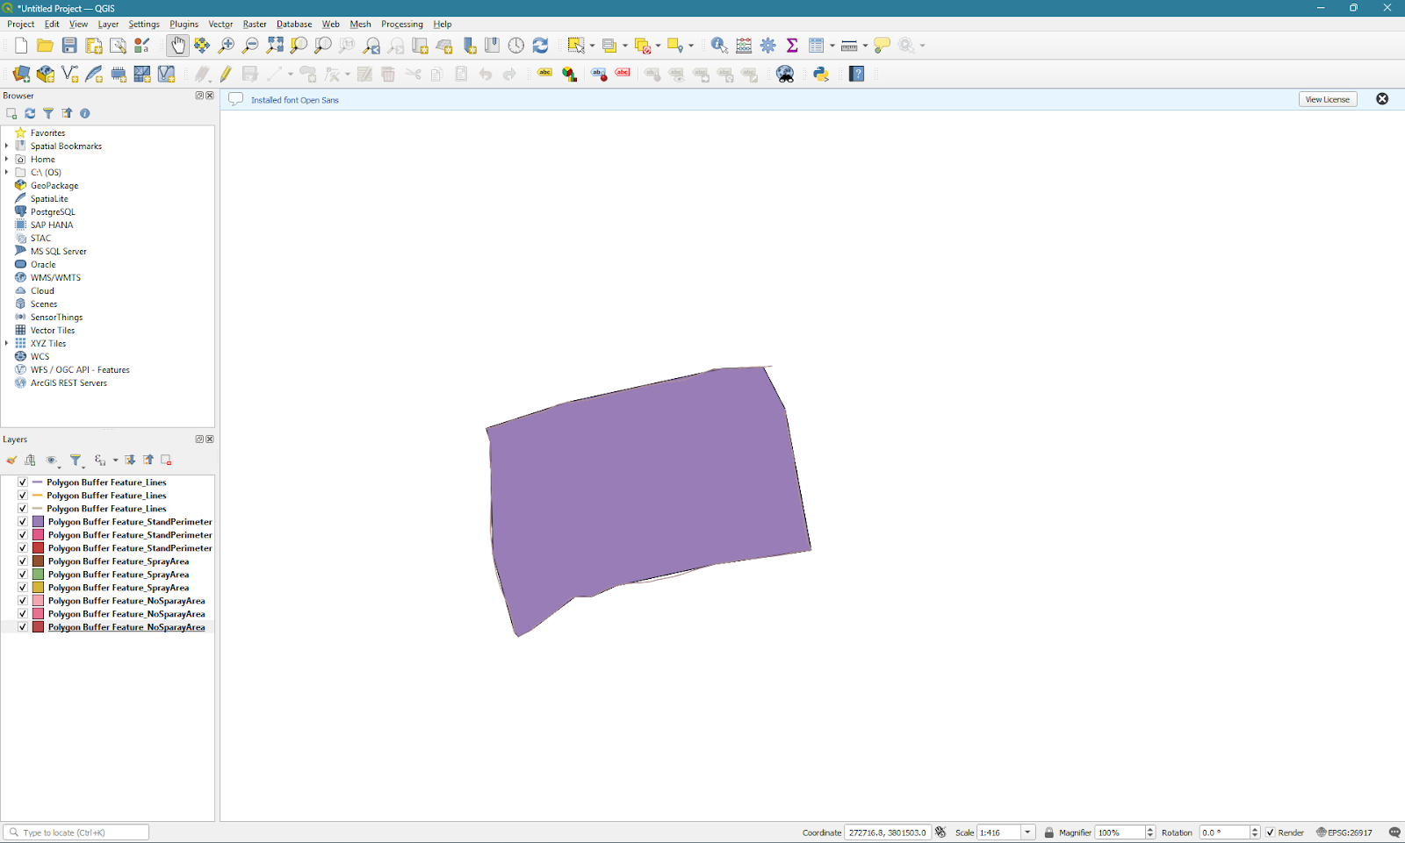
Task: Open project using folder icon
Action: (x=45, y=46)
